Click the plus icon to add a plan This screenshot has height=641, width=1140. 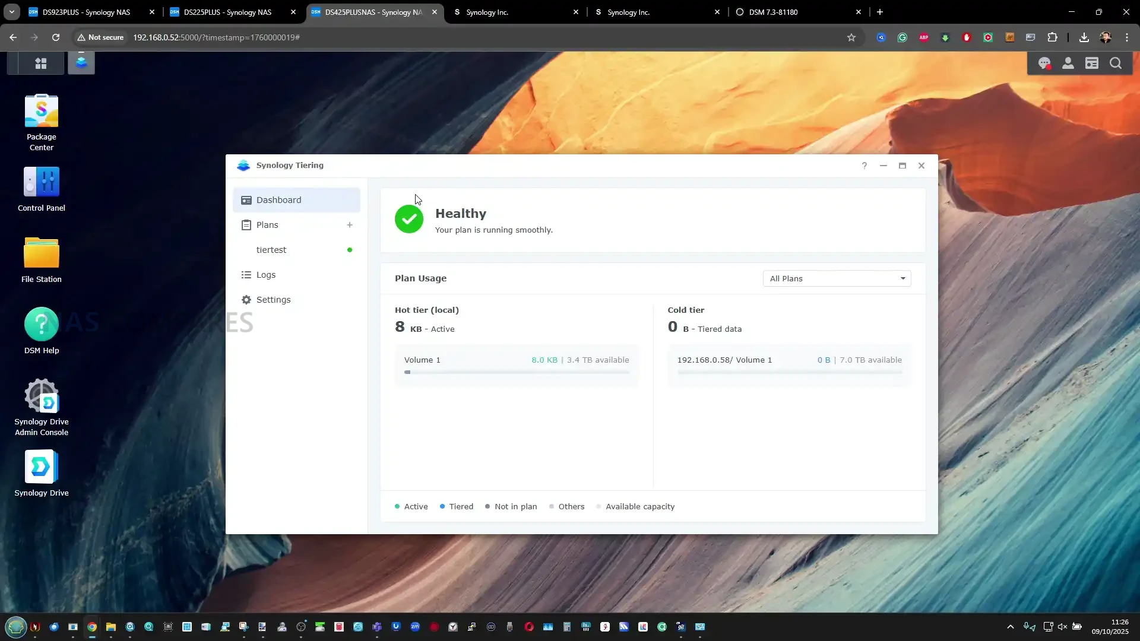pos(350,225)
